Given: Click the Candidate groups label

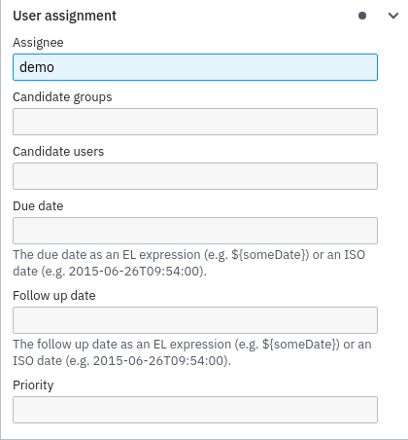Looking at the screenshot, I should [62, 97].
